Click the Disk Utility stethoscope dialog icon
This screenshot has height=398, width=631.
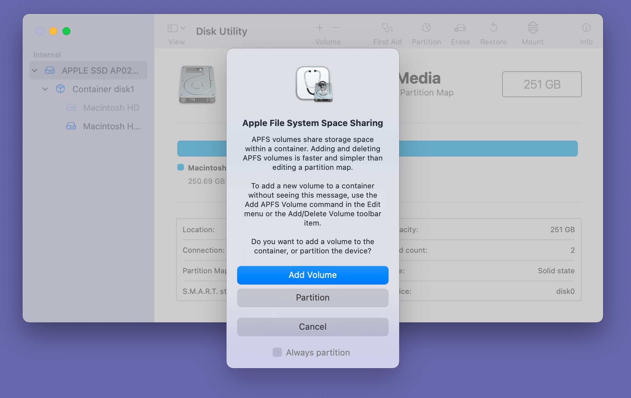[x=314, y=84]
